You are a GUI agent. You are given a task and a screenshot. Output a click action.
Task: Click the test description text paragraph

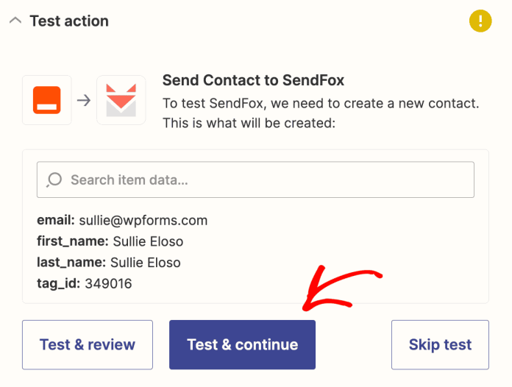point(320,113)
